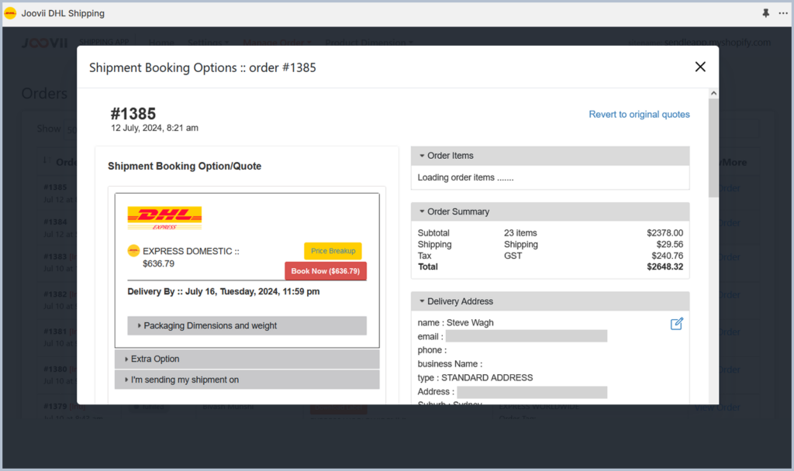Click the pin icon in the browser toolbar
The image size is (794, 471).
766,12
